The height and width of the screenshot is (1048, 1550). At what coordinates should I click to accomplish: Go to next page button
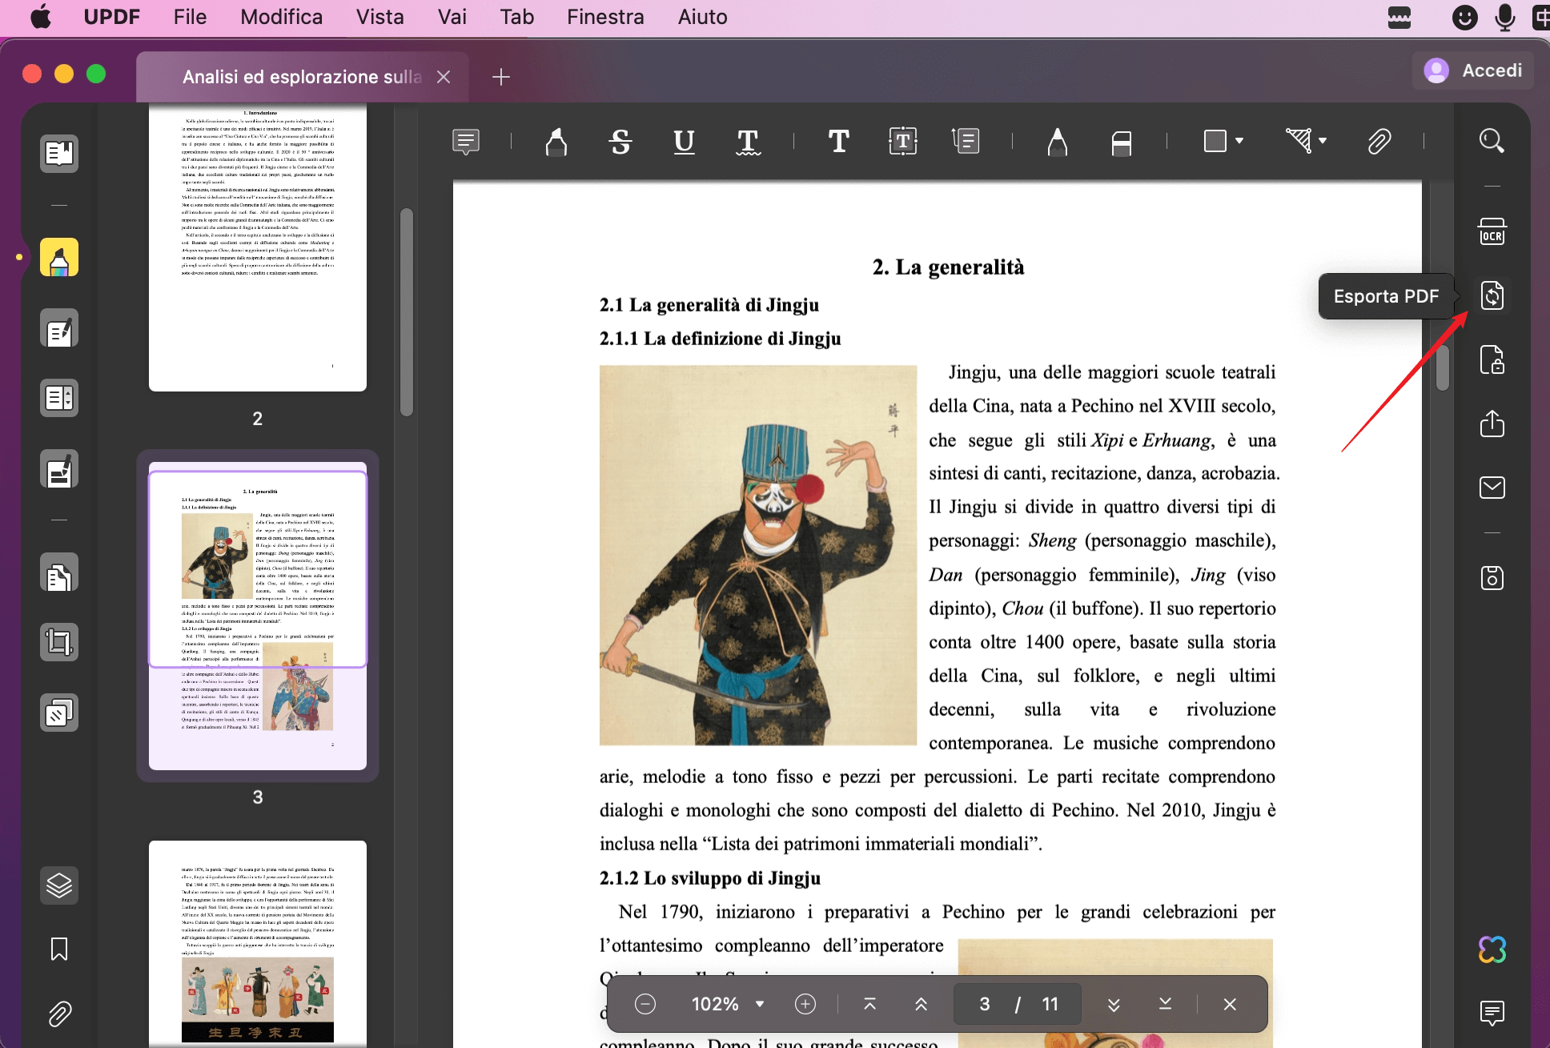pos(1114,1004)
